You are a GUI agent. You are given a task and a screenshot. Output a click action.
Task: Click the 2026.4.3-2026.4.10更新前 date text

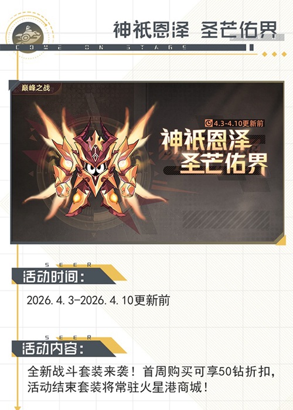coord(98,300)
